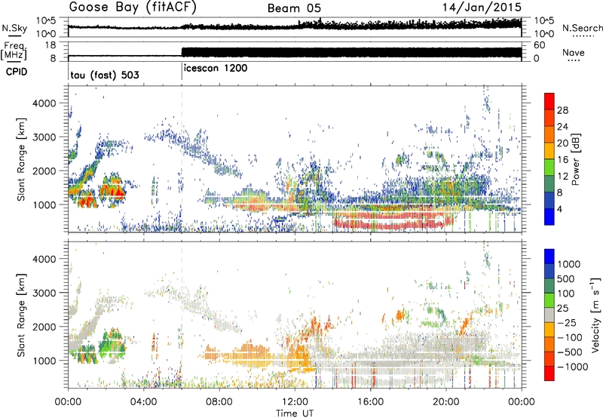The image size is (603, 418).
Task: Click the '500' value on Velocity color scale
Action: (565, 279)
